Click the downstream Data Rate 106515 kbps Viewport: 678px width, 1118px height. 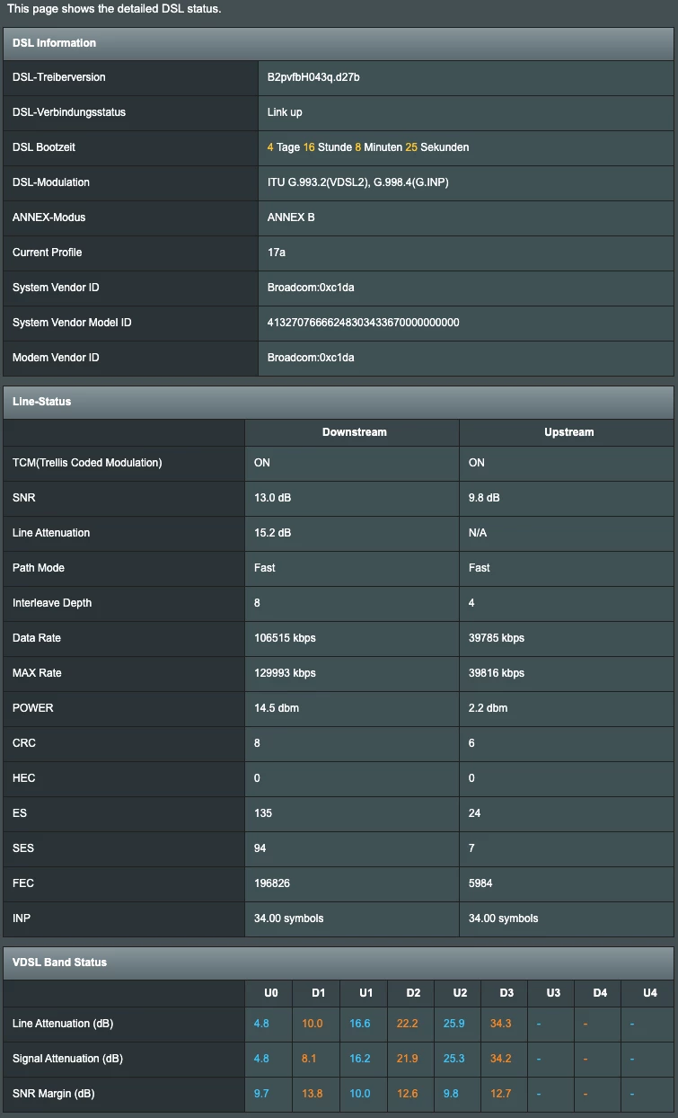(285, 638)
